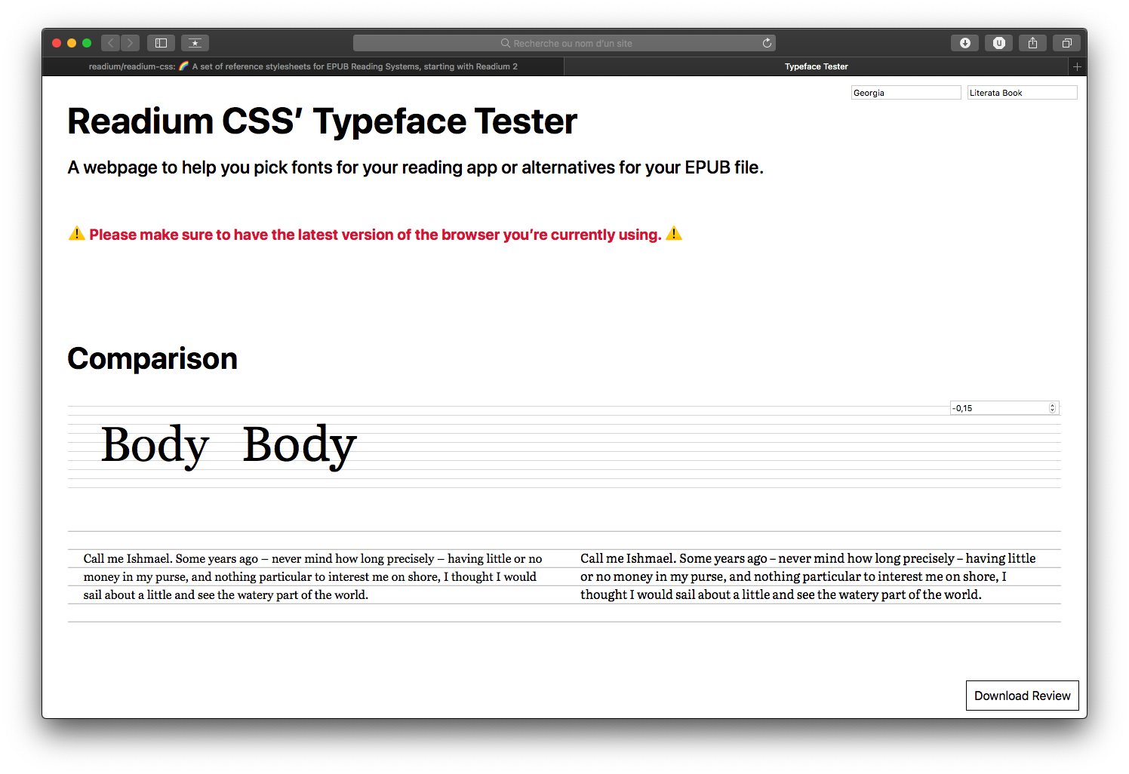Edit the Literata Book font field
The height and width of the screenshot is (774, 1129).
coord(1023,93)
